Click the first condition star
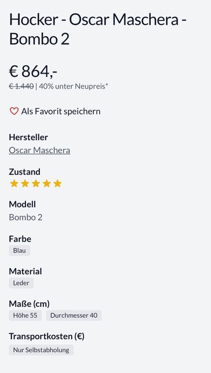Image resolution: width=211 pixels, height=373 pixels. 14,184
